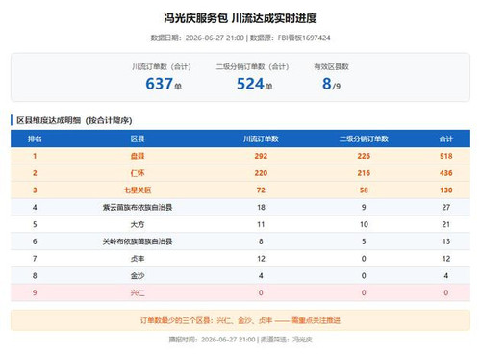
Task: Click the 区县 column header
Action: click(x=138, y=139)
